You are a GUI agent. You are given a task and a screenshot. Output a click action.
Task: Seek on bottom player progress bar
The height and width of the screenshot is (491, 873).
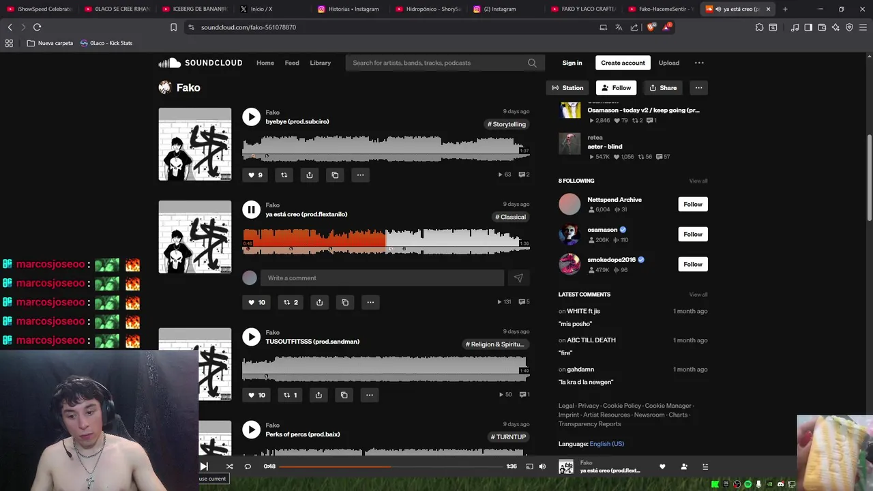point(391,466)
